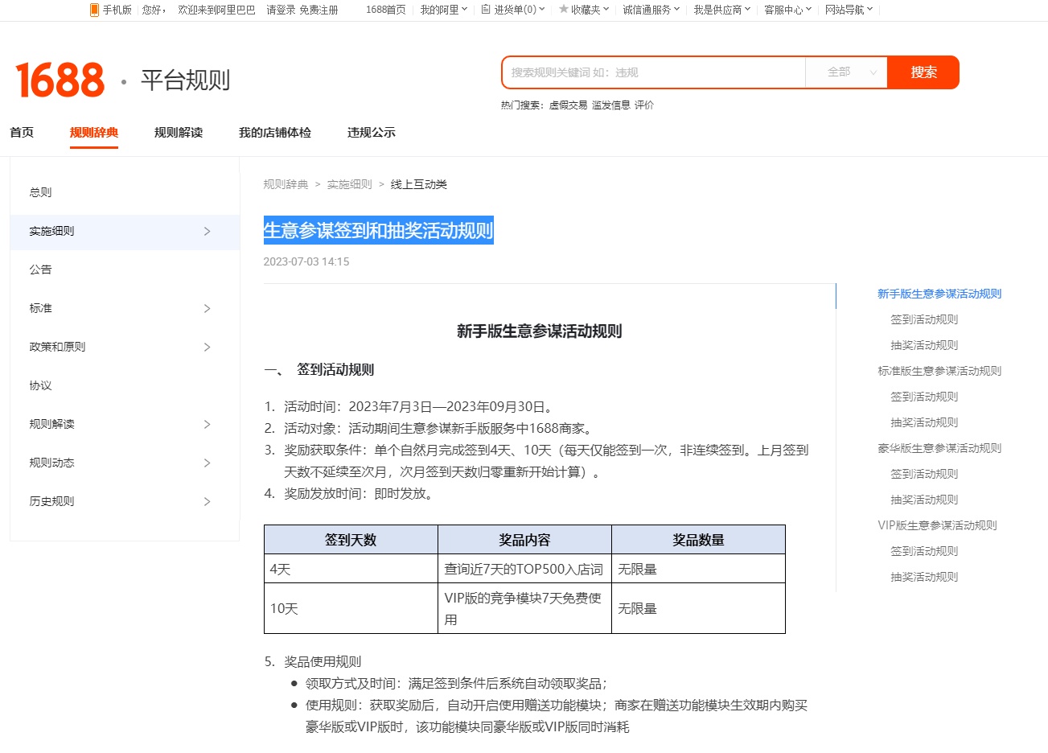This screenshot has height=753, width=1048.
Task: Expand the 标准 sidebar chevron
Action: [207, 309]
